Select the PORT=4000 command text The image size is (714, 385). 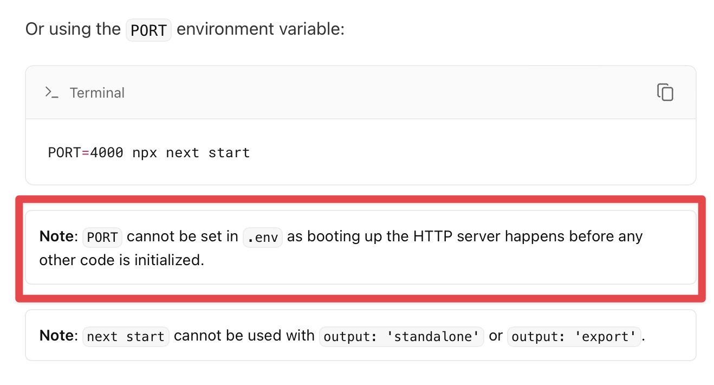(x=85, y=152)
